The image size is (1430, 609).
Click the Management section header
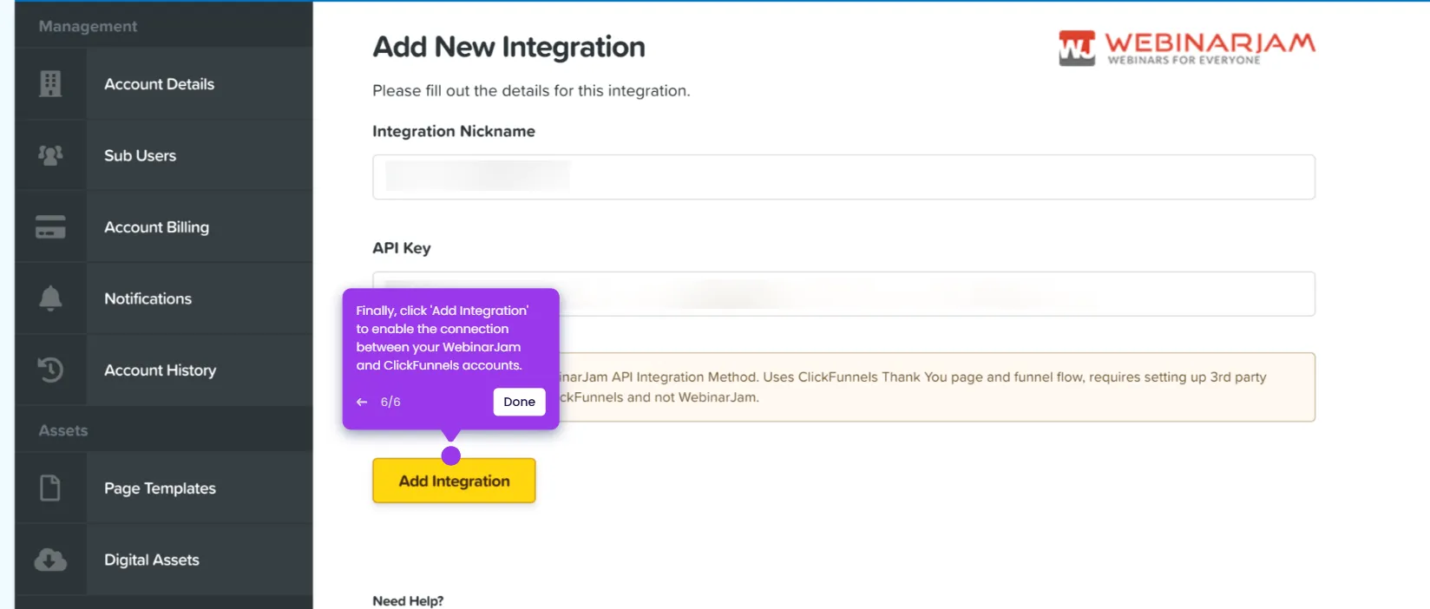point(88,26)
